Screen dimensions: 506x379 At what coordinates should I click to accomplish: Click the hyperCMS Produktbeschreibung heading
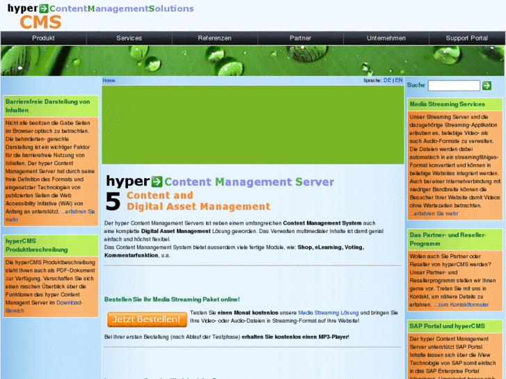pos(36,245)
